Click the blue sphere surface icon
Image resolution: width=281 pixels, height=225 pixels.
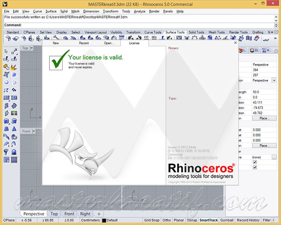click(x=6, y=82)
